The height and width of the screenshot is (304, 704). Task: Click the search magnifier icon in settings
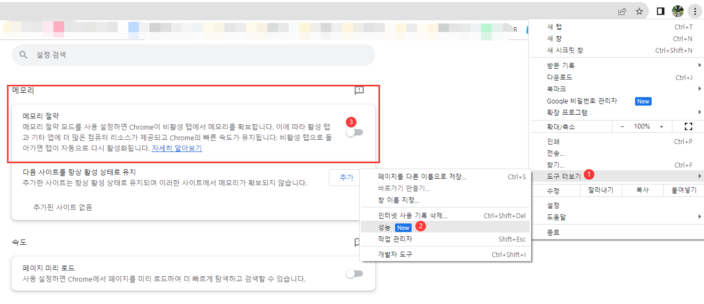(x=23, y=55)
